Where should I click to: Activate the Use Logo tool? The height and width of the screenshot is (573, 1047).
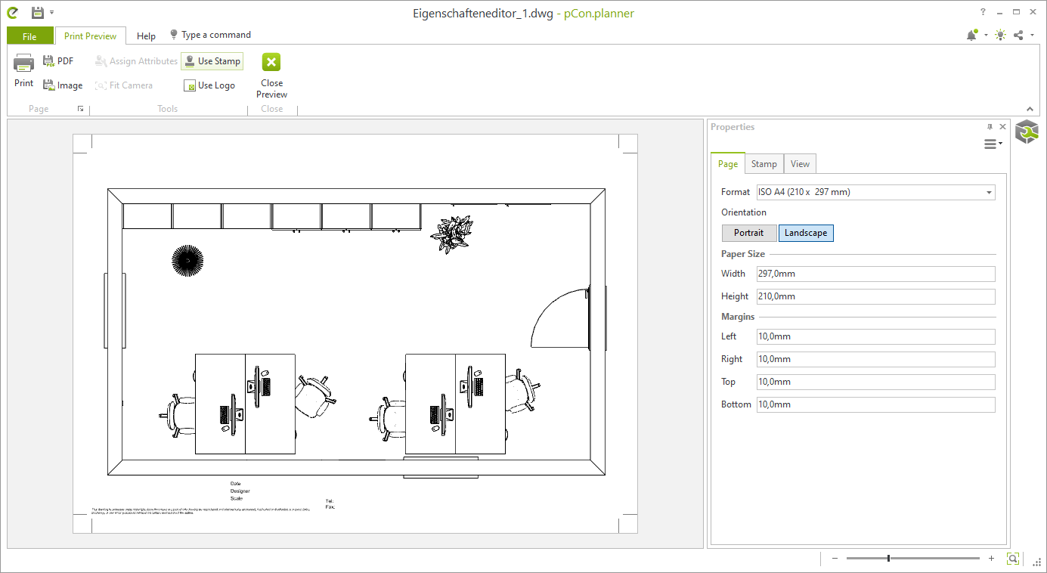(x=209, y=85)
